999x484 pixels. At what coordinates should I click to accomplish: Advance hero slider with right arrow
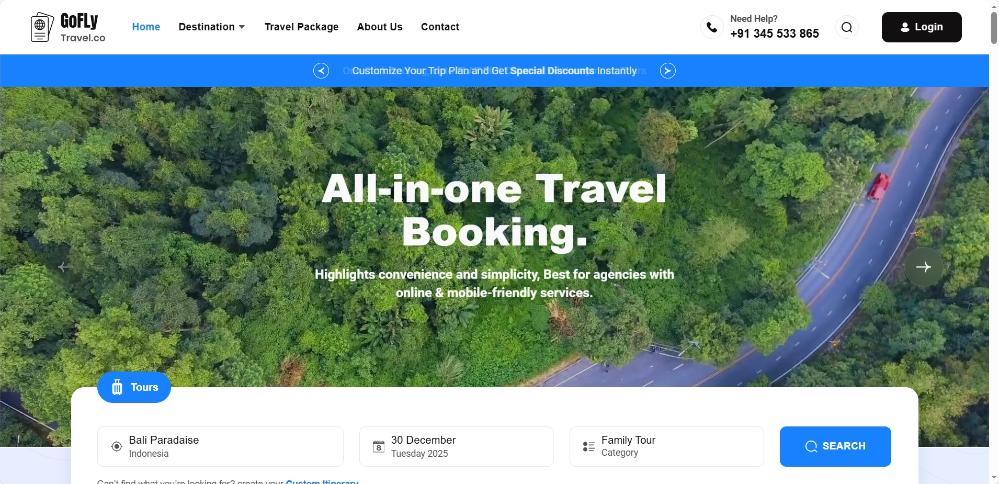924,267
